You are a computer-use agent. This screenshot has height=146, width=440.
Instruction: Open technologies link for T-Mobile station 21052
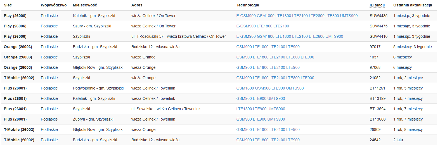pos(275,78)
